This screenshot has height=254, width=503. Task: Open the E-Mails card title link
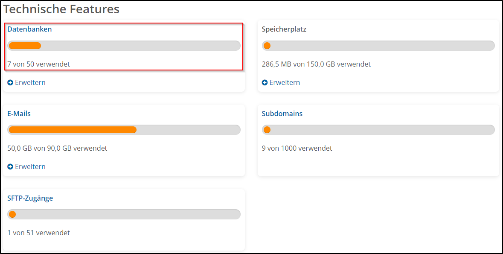coord(19,114)
